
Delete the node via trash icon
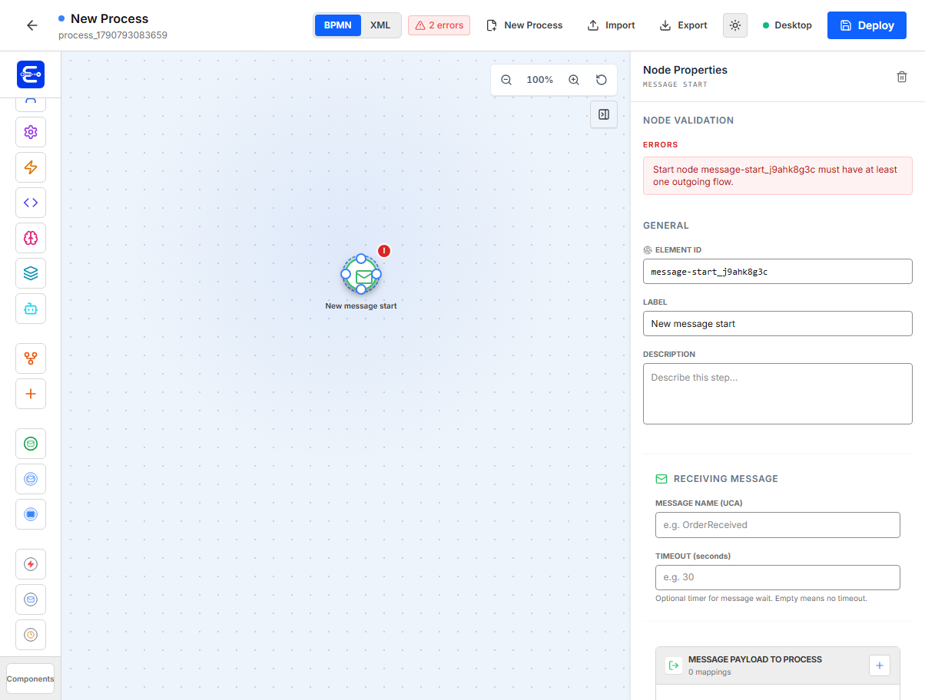coord(902,77)
